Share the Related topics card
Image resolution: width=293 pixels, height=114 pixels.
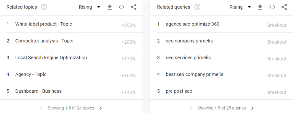(134, 7)
